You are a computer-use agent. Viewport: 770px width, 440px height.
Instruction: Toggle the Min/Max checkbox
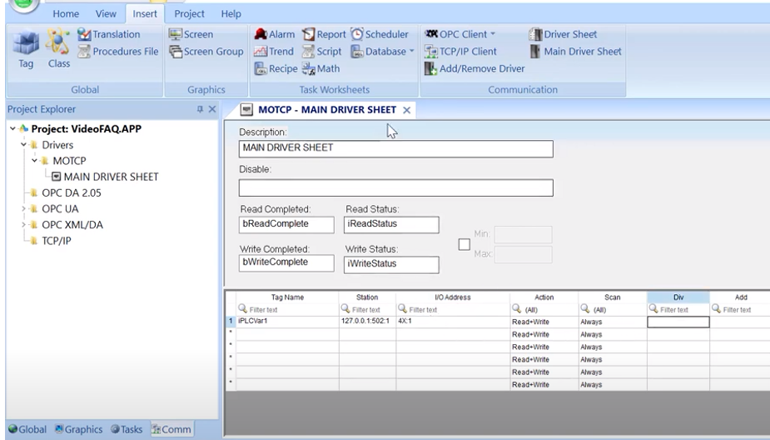[x=466, y=245]
